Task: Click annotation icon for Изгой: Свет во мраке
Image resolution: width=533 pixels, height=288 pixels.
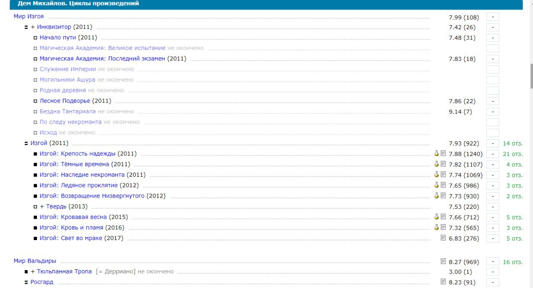Action: [443, 238]
